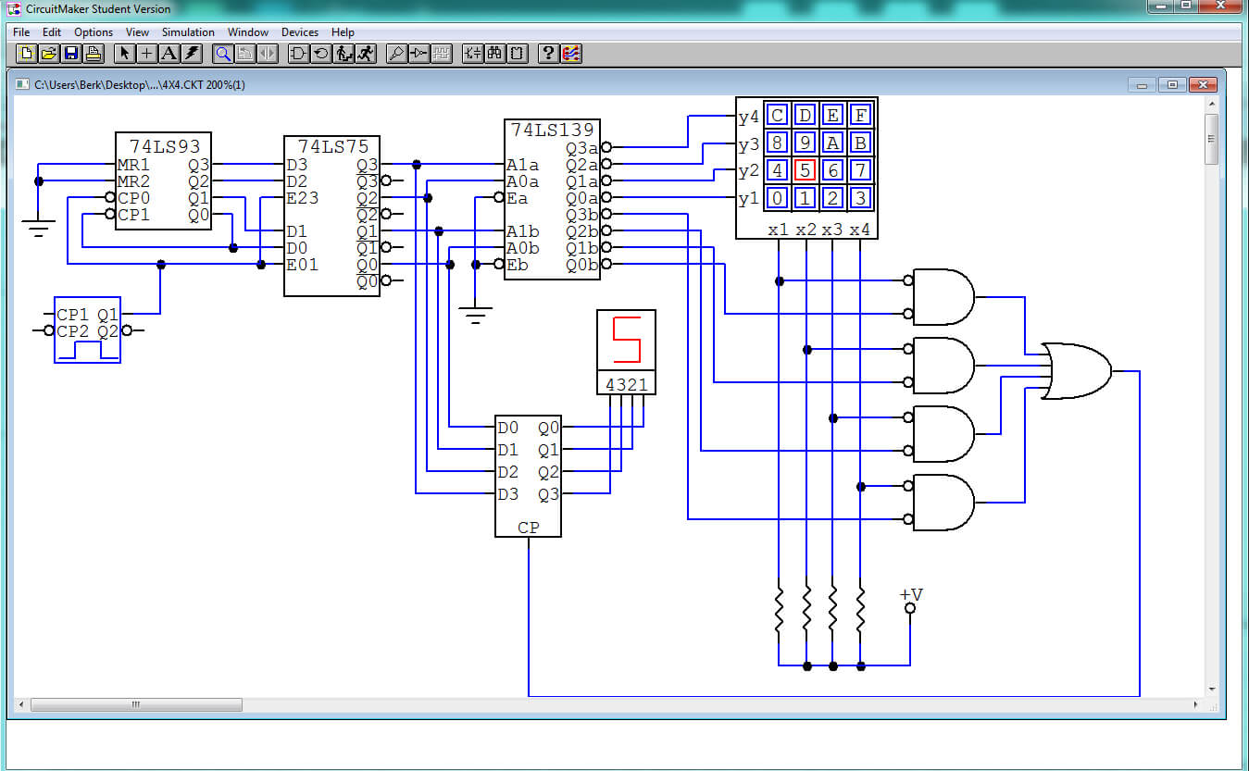Save circuit with the floppy disk icon
Image resolution: width=1249 pixels, height=771 pixels.
pos(70,54)
